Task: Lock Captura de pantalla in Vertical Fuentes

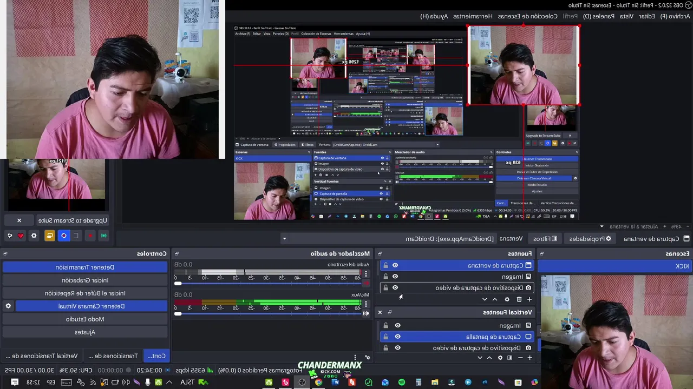Action: (x=385, y=337)
